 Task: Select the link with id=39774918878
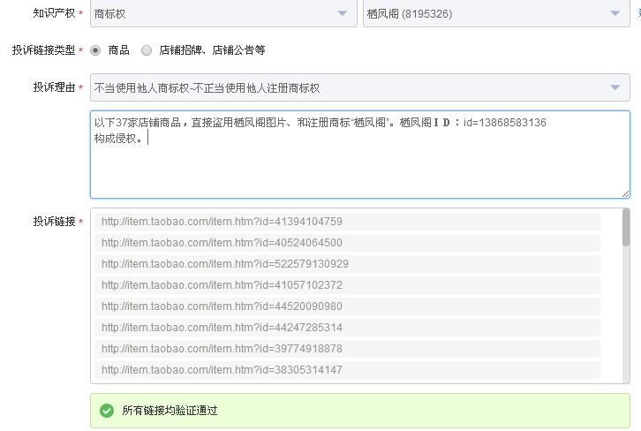(x=348, y=349)
